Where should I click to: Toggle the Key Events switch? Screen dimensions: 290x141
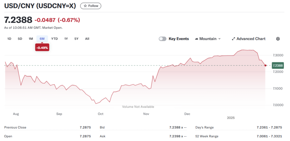(163, 39)
